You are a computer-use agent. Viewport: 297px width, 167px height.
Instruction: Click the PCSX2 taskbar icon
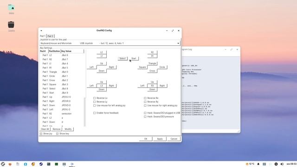[x=72, y=164]
